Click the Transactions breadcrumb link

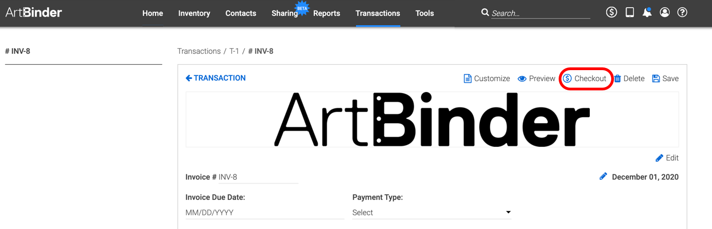click(199, 51)
